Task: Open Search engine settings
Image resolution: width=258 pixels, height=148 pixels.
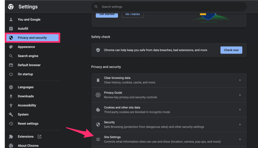Action: click(28, 56)
